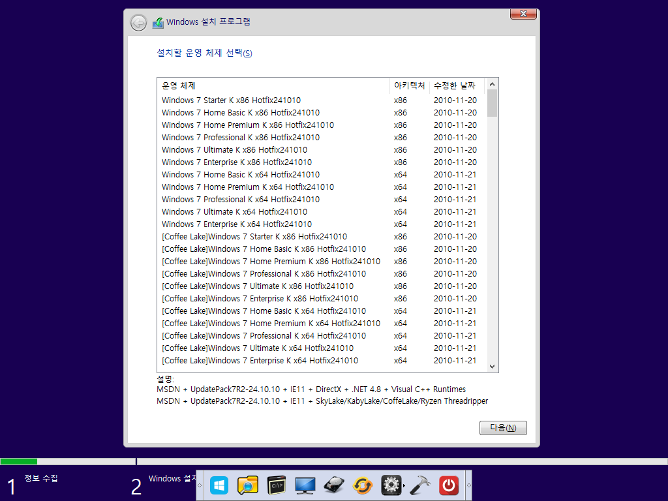Open the hard disk drive dock icon
The width and height of the screenshot is (668, 501).
(334, 485)
